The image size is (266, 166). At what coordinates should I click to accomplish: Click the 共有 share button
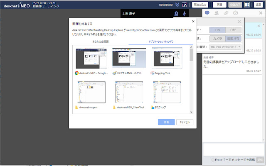(166, 122)
